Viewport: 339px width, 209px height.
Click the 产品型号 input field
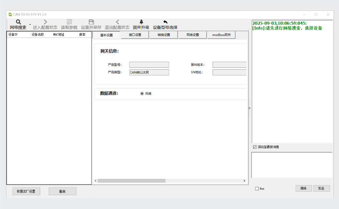(149, 65)
